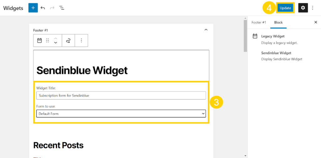
Task: Move block up with the up chevron
Action: coord(55,38)
